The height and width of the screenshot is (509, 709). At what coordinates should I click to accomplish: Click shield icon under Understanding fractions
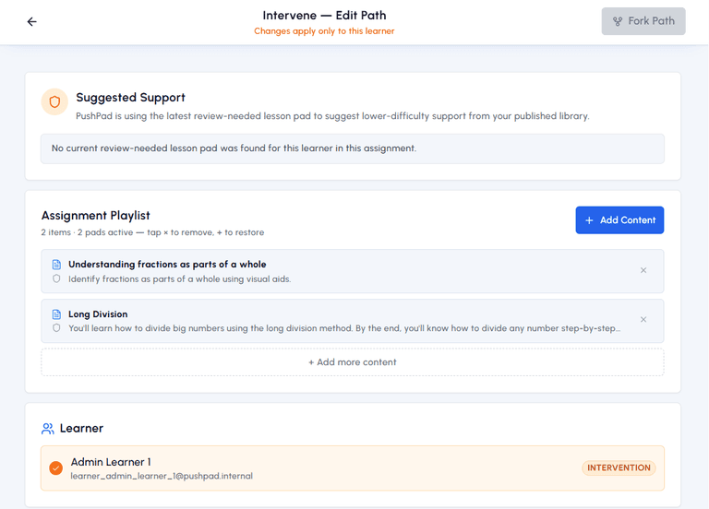(x=56, y=278)
